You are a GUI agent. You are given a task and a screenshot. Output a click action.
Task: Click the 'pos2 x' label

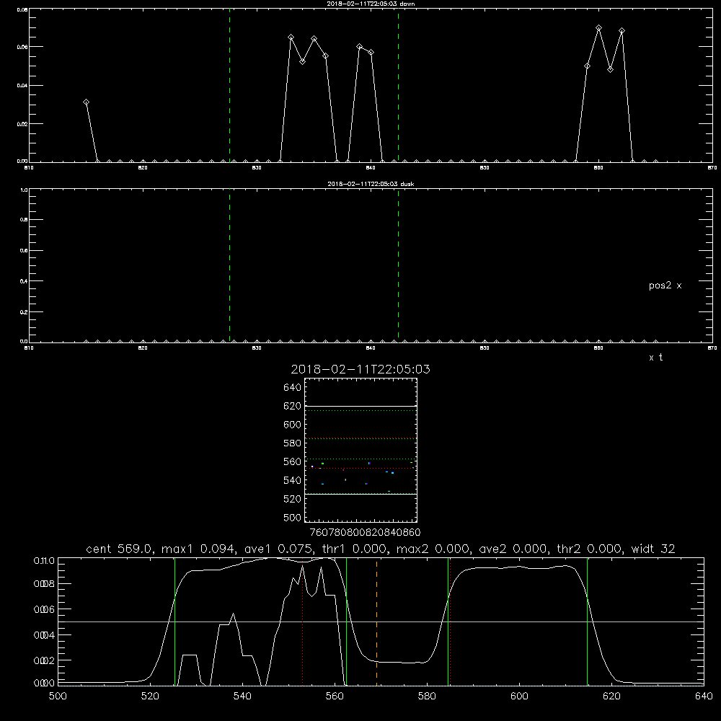(665, 286)
